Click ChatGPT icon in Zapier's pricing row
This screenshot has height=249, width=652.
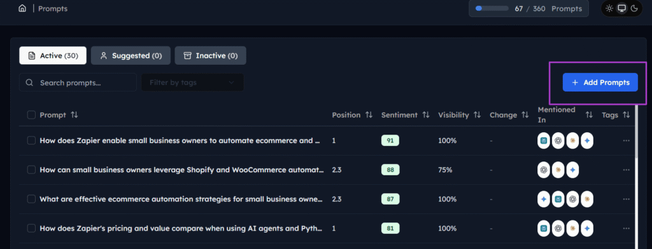coord(558,228)
